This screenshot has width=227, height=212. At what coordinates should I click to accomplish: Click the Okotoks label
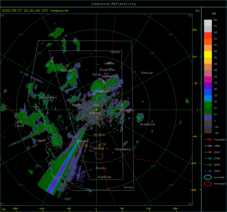[x=101, y=168]
